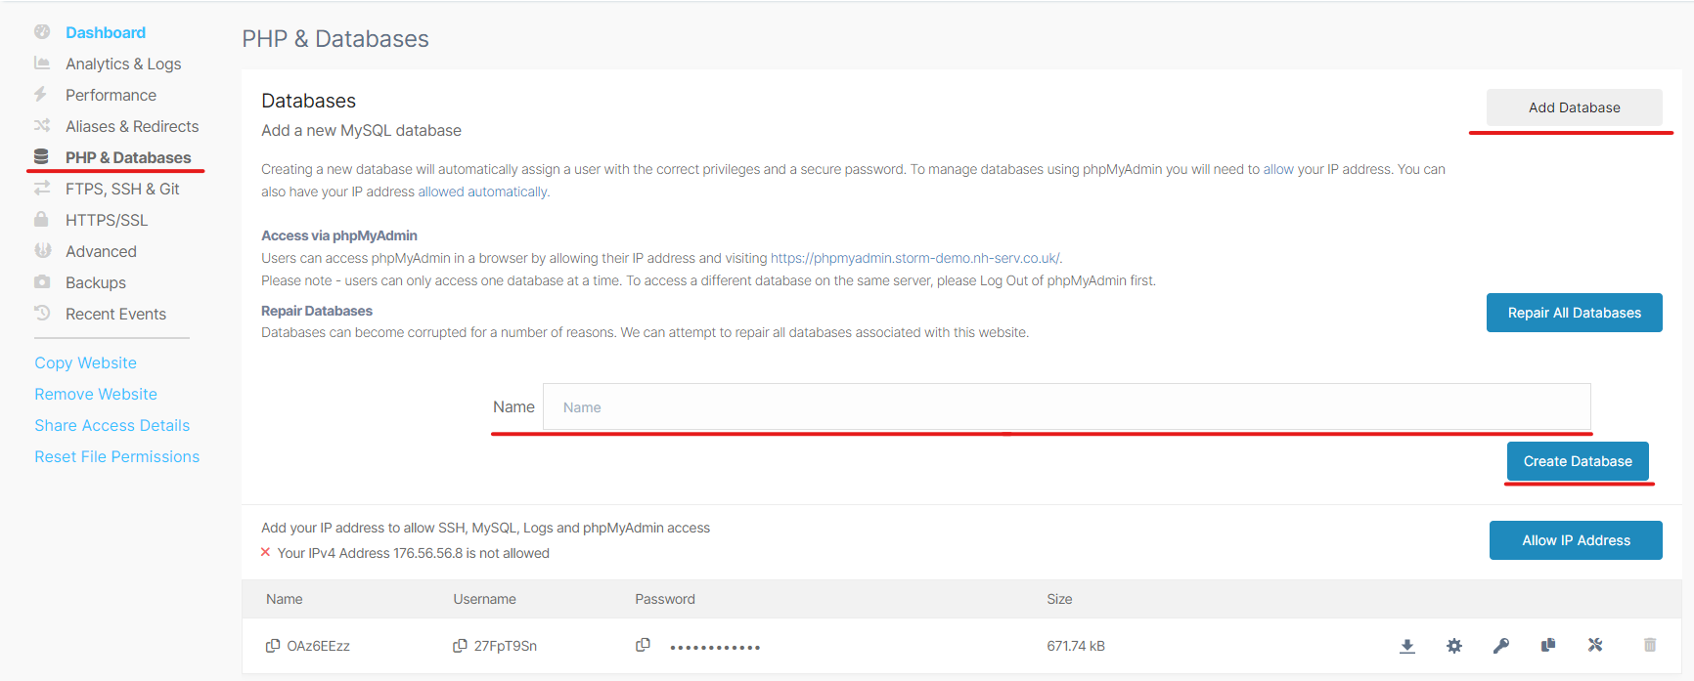Open HTTPS/SSL settings
The image size is (1694, 681).
coord(107,220)
